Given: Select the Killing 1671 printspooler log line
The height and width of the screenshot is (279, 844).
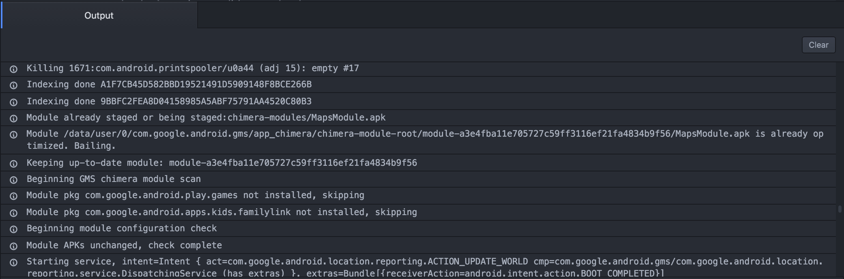Looking at the screenshot, I should (x=418, y=68).
